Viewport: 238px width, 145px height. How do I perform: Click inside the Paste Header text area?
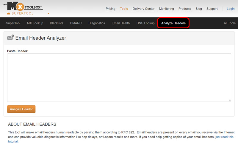coord(119,78)
